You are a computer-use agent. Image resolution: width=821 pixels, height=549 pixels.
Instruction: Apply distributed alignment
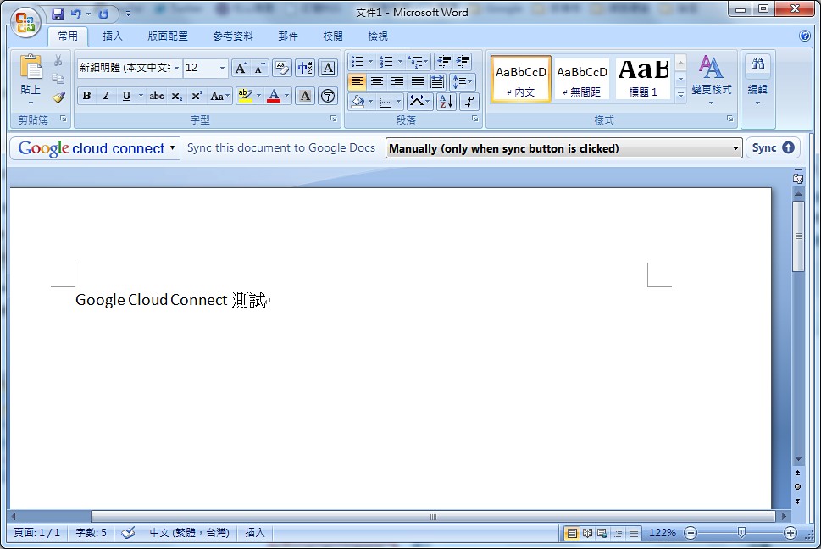[437, 81]
